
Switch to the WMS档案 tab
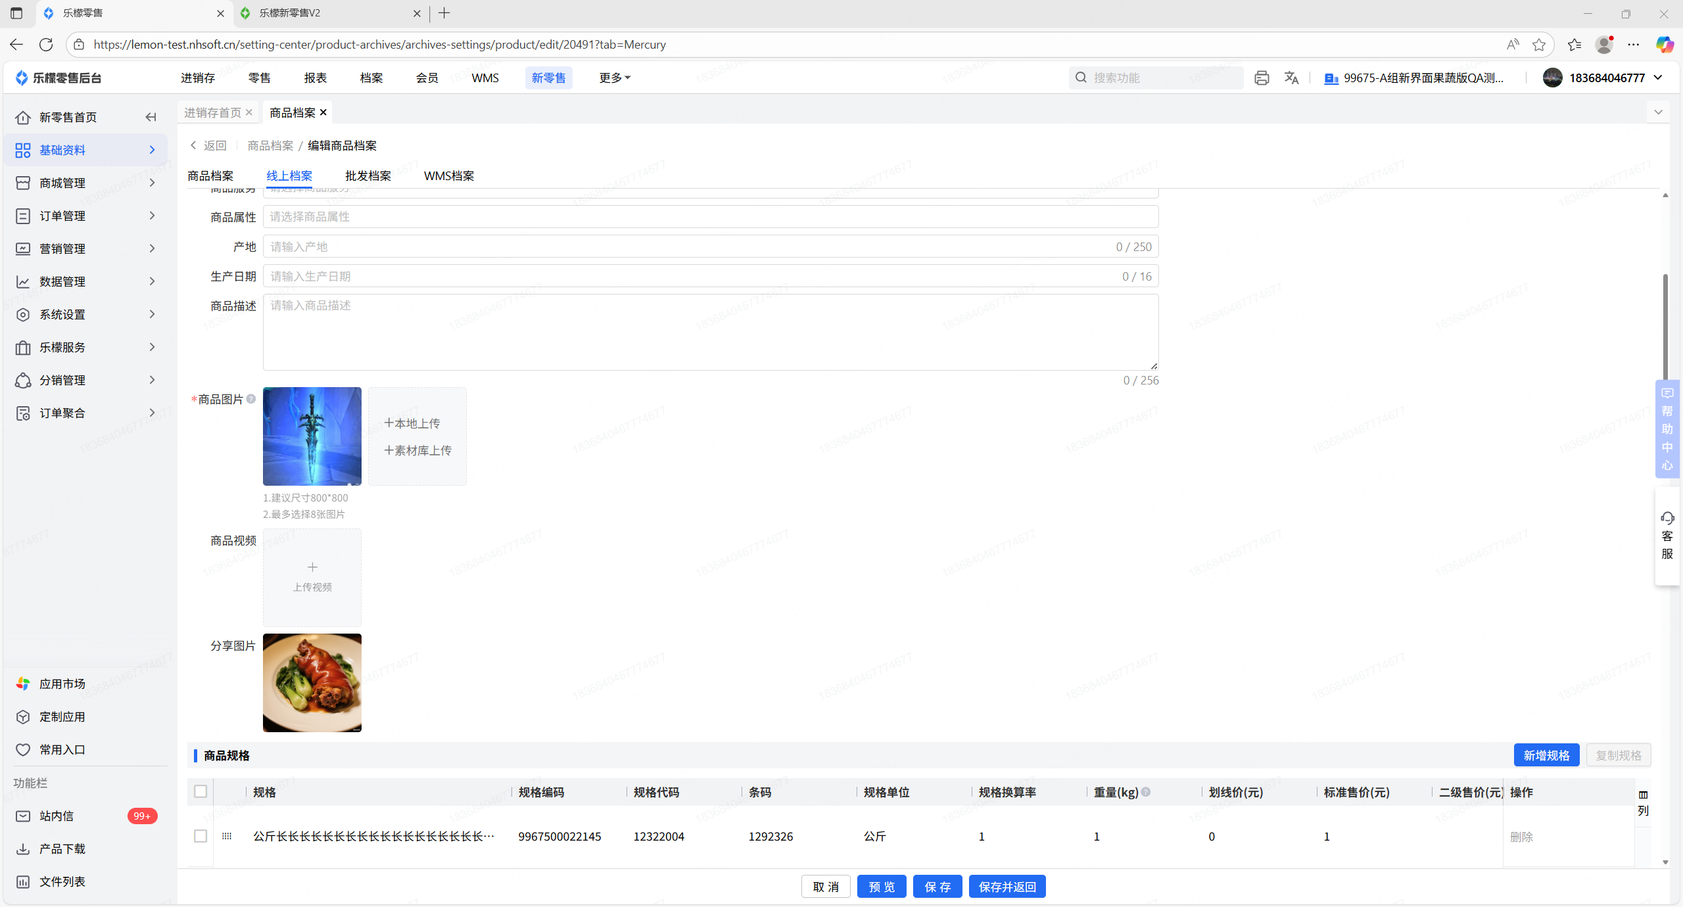(x=449, y=175)
